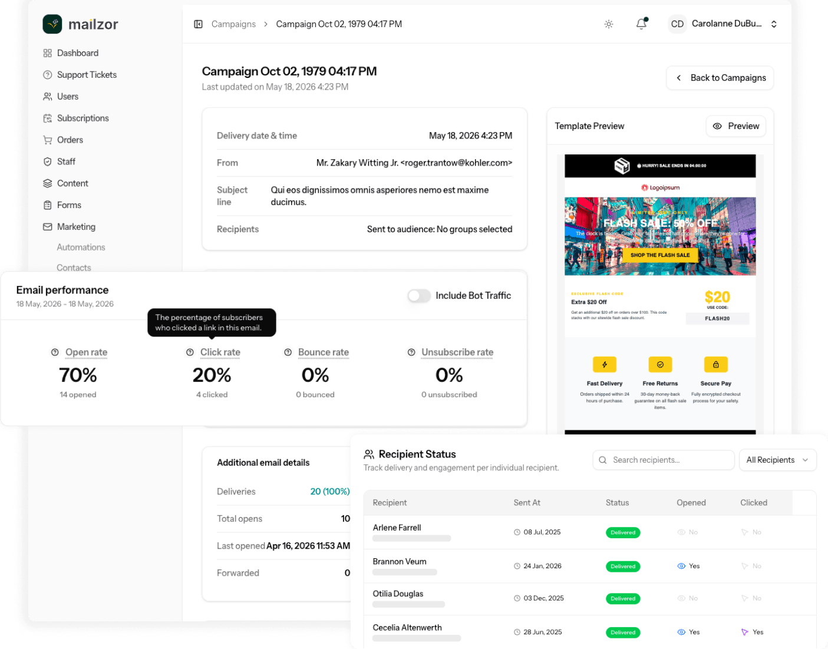
Task: Open Automations under Marketing
Action: [81, 248]
